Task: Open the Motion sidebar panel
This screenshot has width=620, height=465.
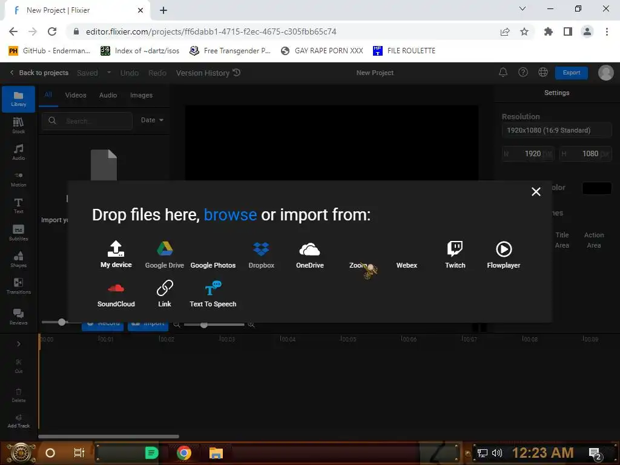Action: pyautogui.click(x=19, y=179)
